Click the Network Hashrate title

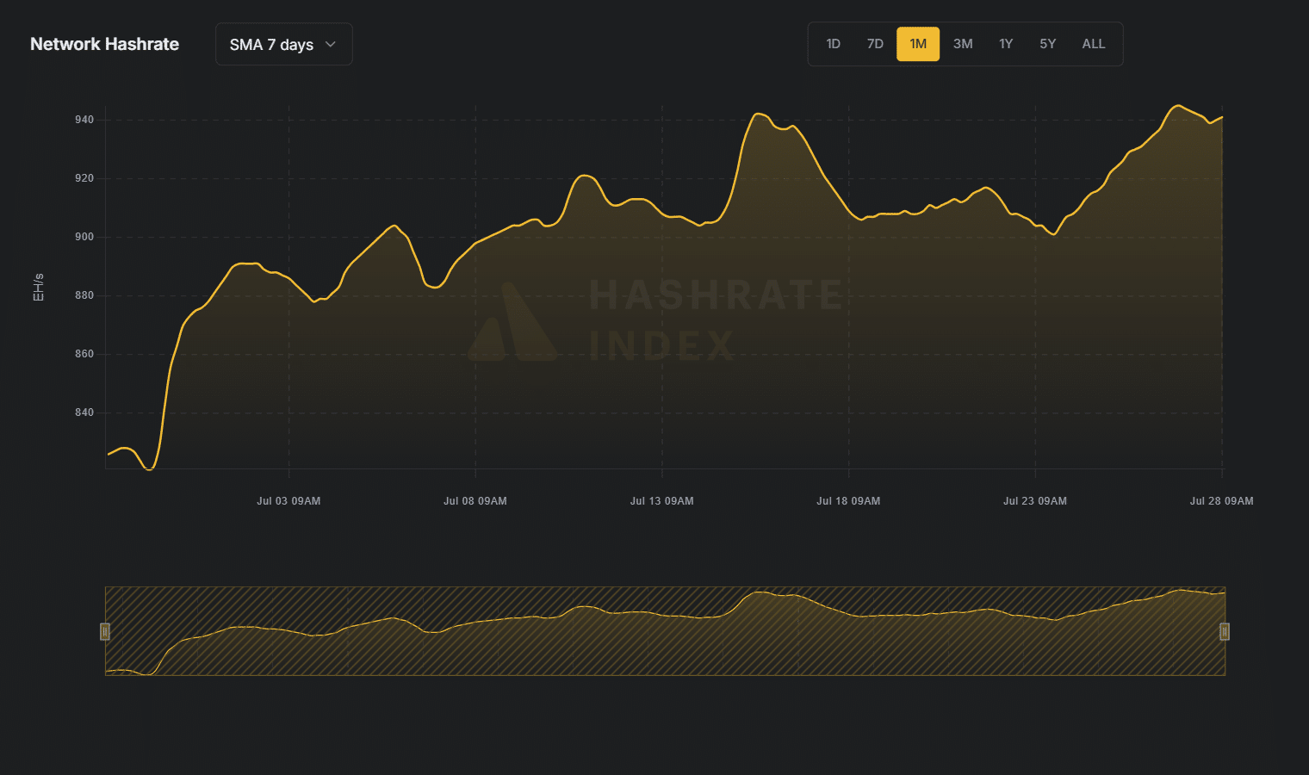point(104,44)
